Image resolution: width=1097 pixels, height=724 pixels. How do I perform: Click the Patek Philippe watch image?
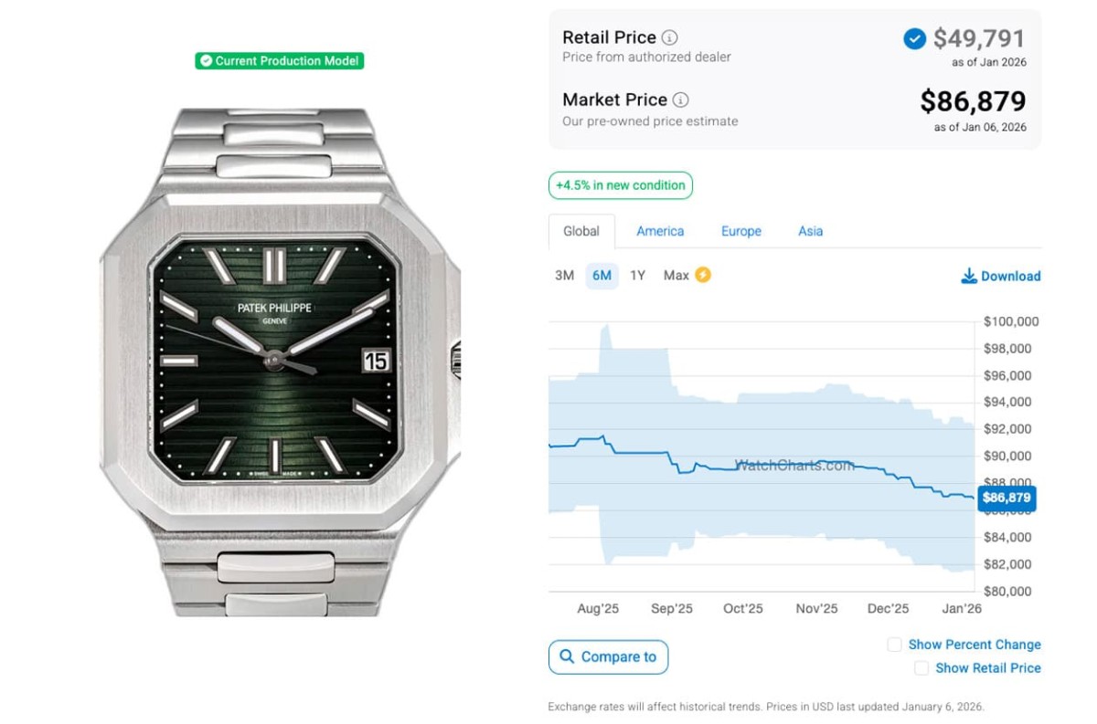click(279, 362)
